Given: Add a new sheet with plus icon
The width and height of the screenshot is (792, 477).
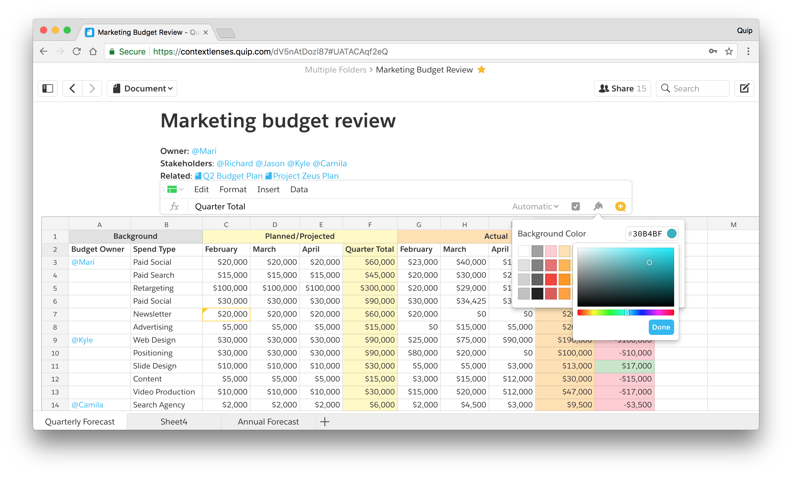Looking at the screenshot, I should [325, 422].
